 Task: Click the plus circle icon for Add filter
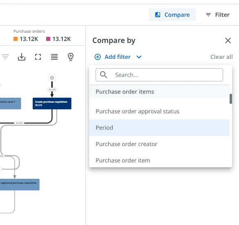[98, 57]
